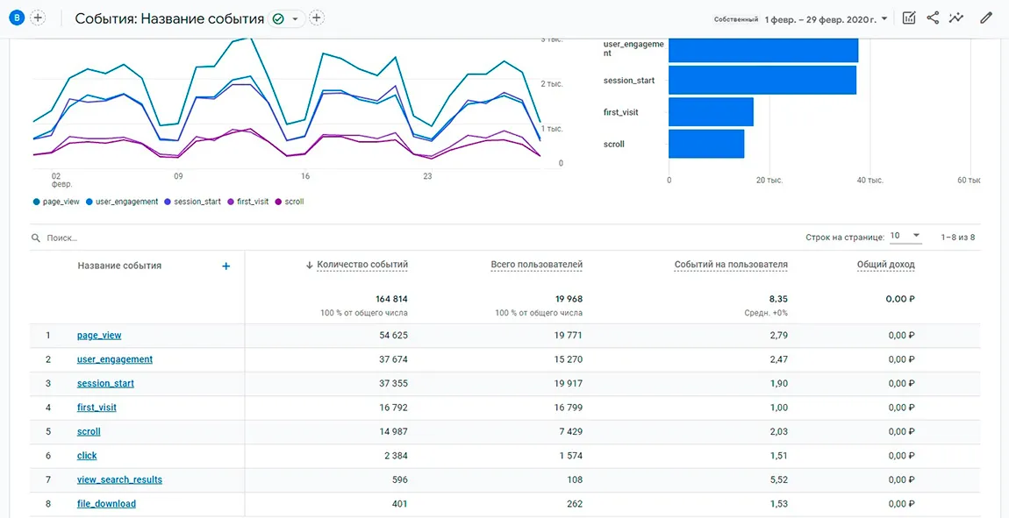Open the insights sparkline icon
The width and height of the screenshot is (1009, 518).
point(956,18)
